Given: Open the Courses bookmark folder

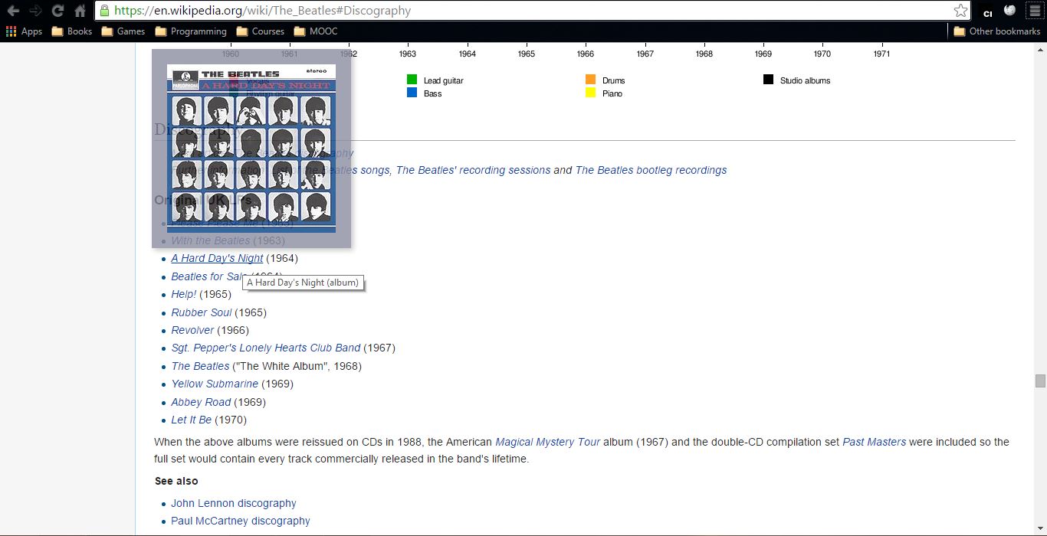Looking at the screenshot, I should point(261,31).
